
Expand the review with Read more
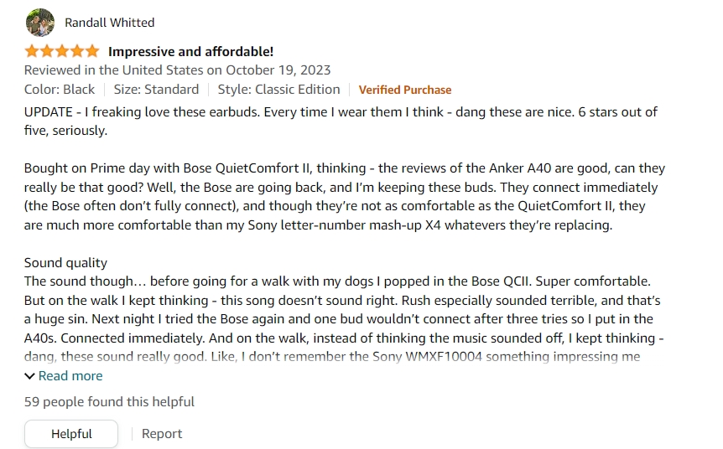click(70, 376)
